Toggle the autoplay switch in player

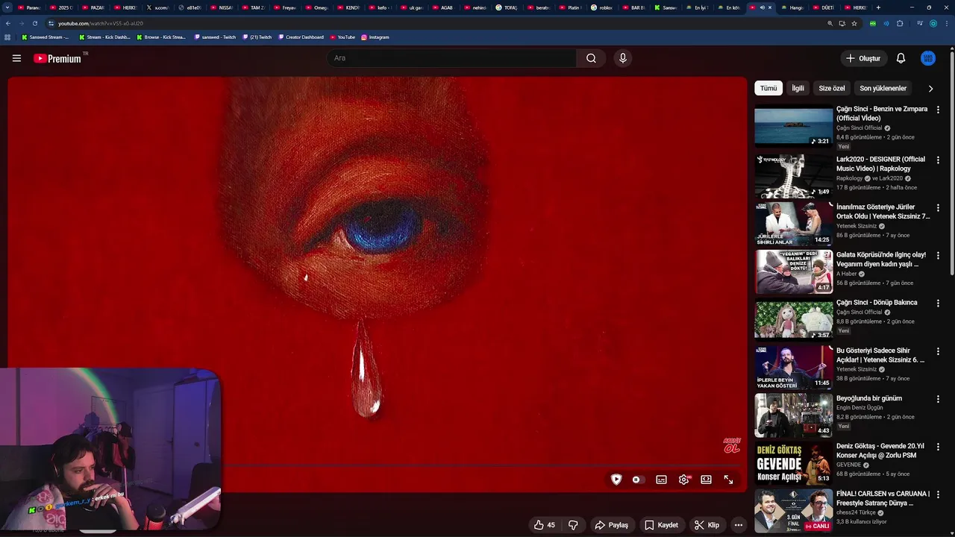tap(638, 480)
